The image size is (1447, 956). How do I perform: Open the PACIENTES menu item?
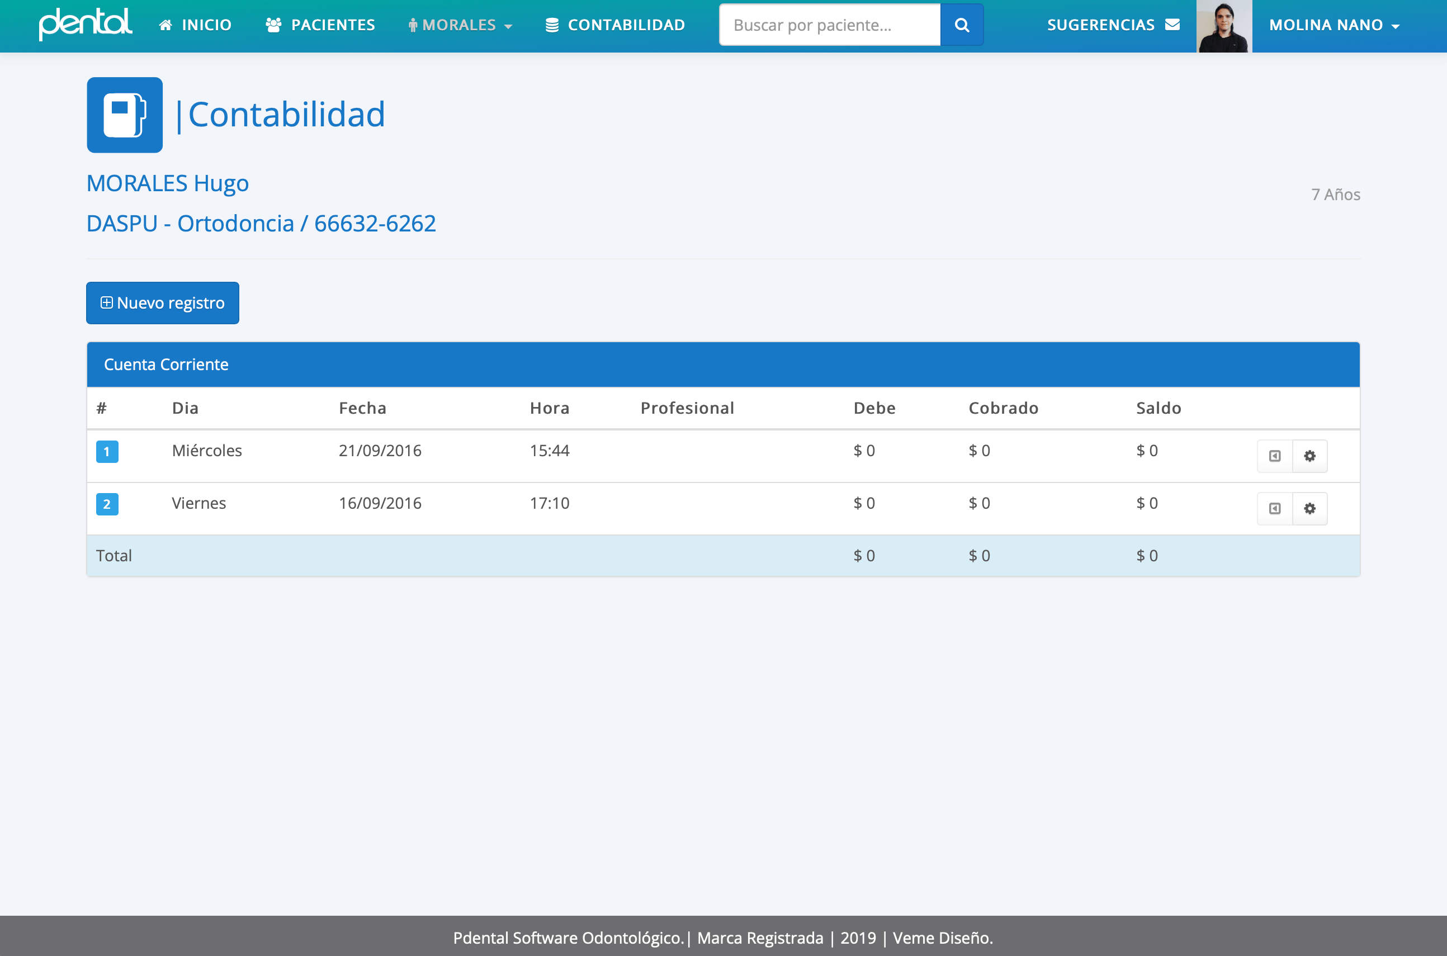click(321, 25)
